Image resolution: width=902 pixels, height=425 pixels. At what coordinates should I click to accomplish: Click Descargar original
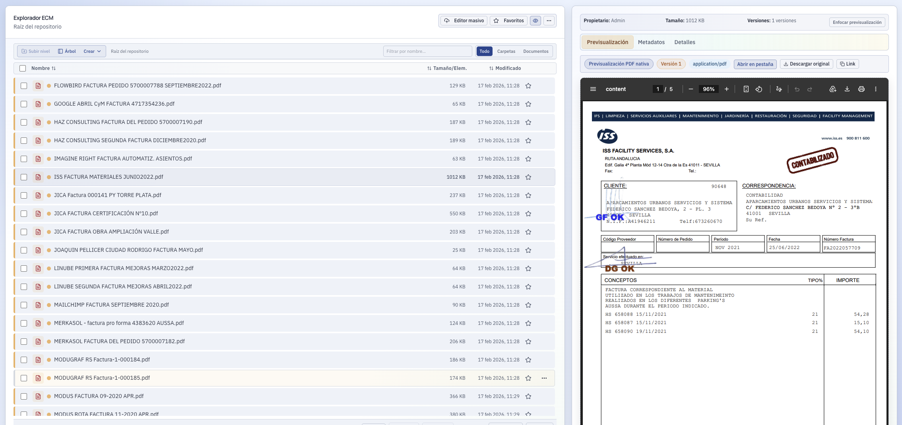[x=806, y=64]
